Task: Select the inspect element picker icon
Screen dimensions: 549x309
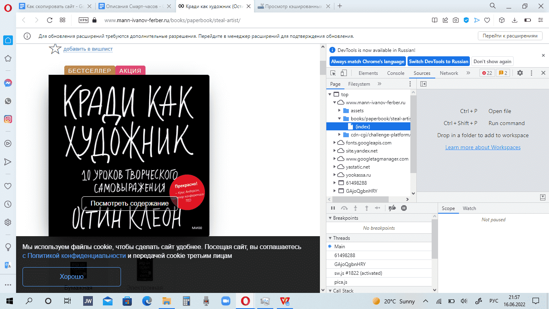Action: pos(333,73)
